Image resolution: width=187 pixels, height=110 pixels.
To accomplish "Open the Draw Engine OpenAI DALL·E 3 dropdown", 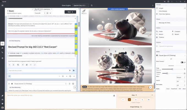I will [80, 6].
